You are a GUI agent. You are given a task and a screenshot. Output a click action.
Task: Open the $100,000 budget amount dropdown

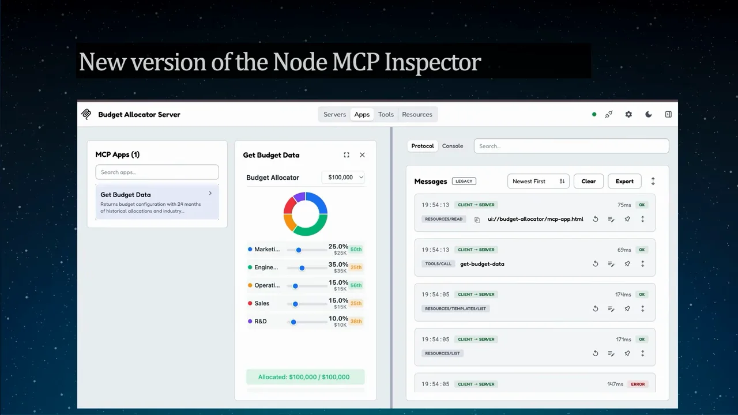[343, 178]
